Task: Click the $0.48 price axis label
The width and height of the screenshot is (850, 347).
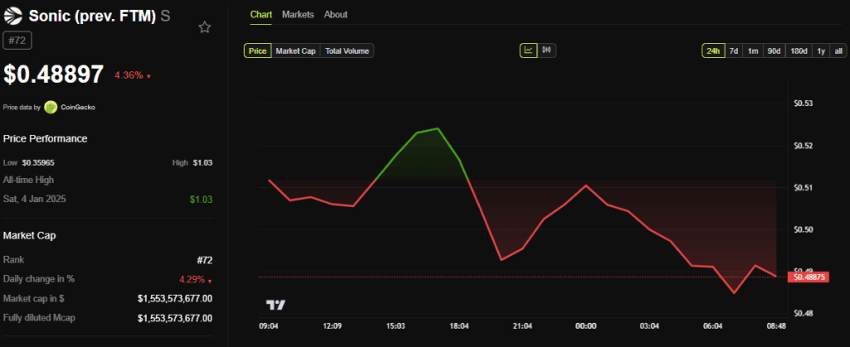Action: (x=804, y=314)
